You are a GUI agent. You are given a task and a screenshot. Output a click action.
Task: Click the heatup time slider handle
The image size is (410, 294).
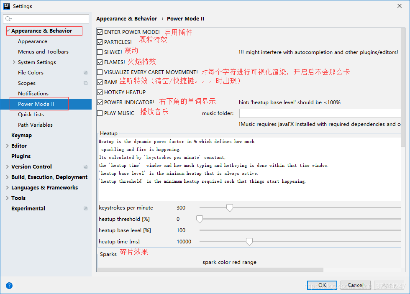[x=249, y=242]
